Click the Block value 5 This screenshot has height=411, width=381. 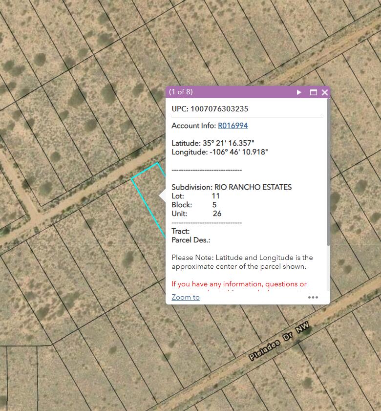214,205
